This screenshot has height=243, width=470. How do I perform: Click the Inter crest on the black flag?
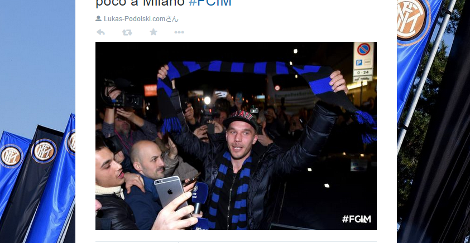pos(44,151)
